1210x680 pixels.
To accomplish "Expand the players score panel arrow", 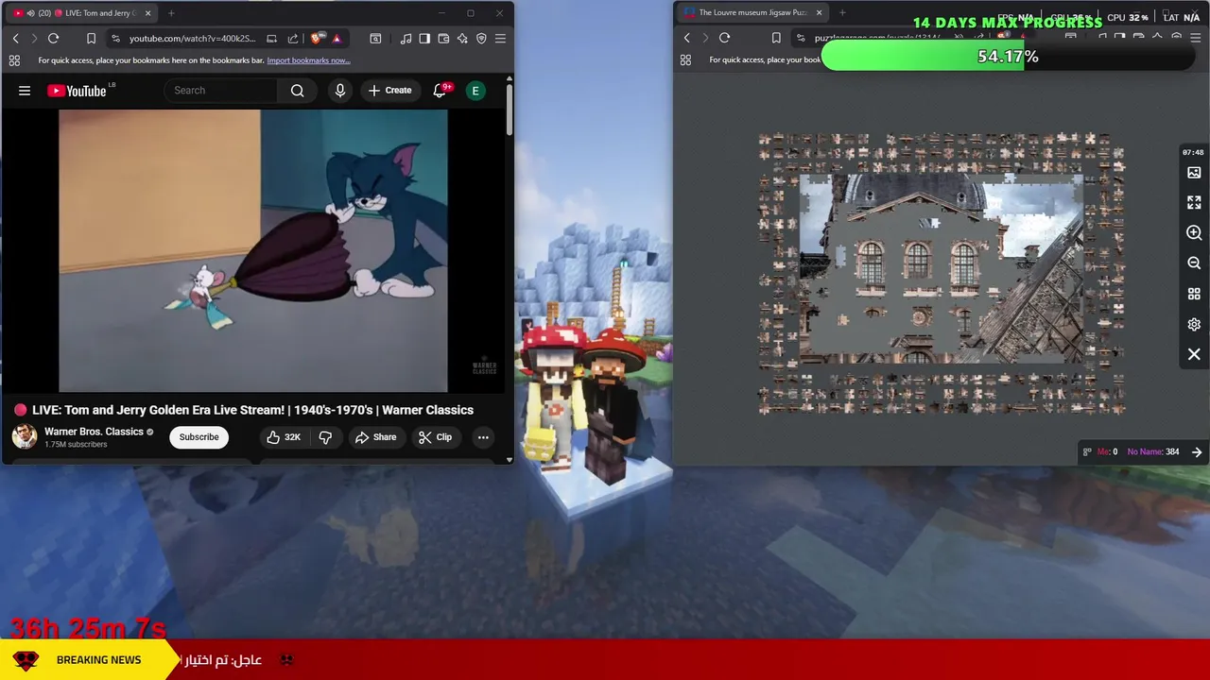I will pyautogui.click(x=1197, y=452).
